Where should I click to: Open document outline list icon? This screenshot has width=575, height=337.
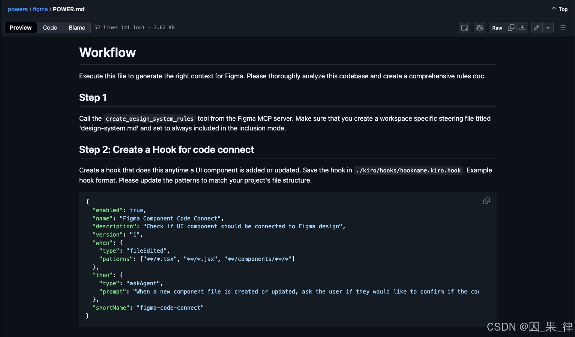tap(562, 28)
